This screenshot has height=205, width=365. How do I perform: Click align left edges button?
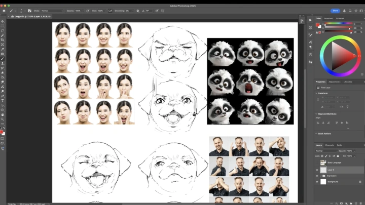[x=318, y=122]
